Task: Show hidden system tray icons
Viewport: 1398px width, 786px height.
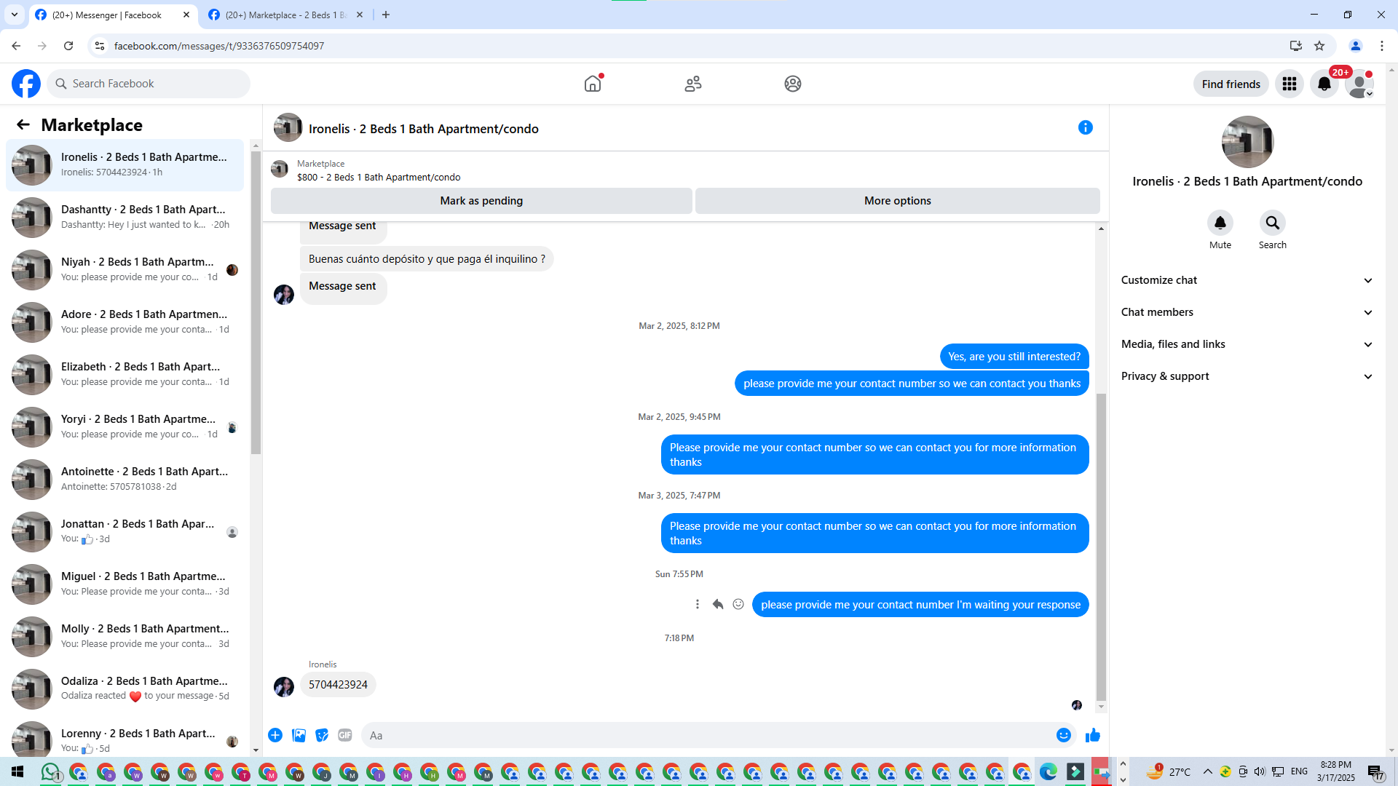Action: tap(1207, 771)
